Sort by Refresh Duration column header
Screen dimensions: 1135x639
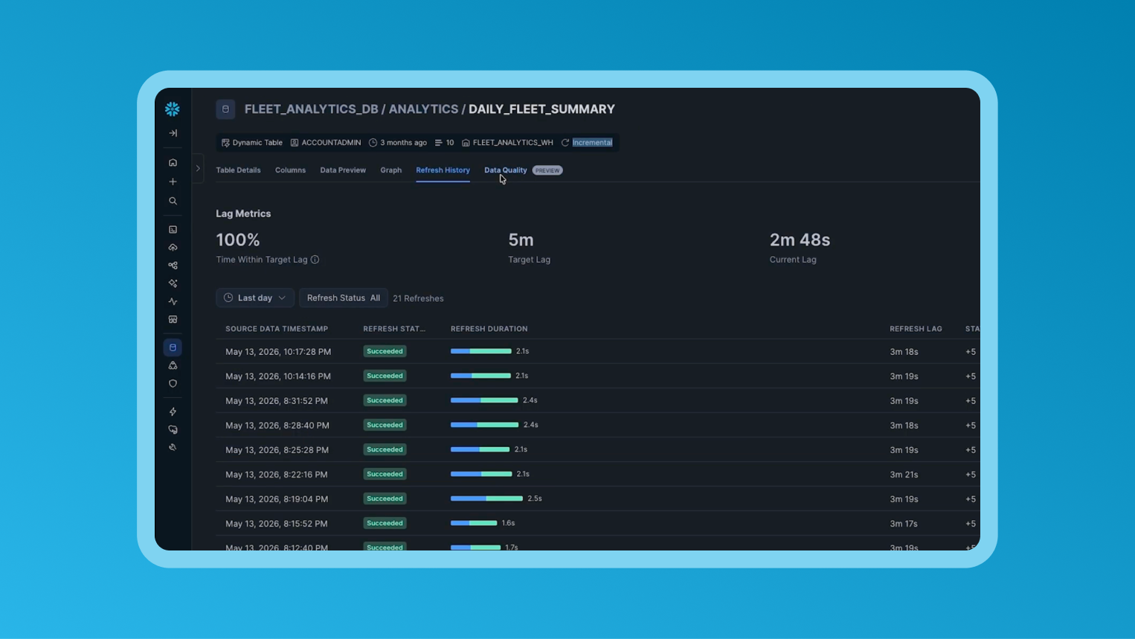[489, 329]
